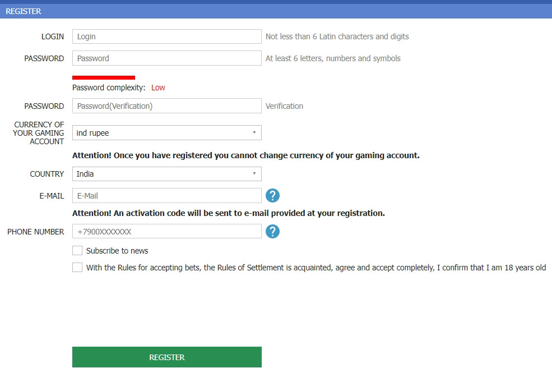Click the E-MAIL field label
Viewport: 552px width, 382px height.
pyautogui.click(x=52, y=196)
